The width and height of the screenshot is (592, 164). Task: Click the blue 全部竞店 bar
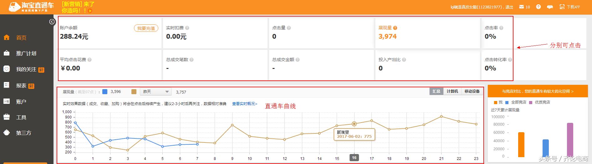coord(546,148)
